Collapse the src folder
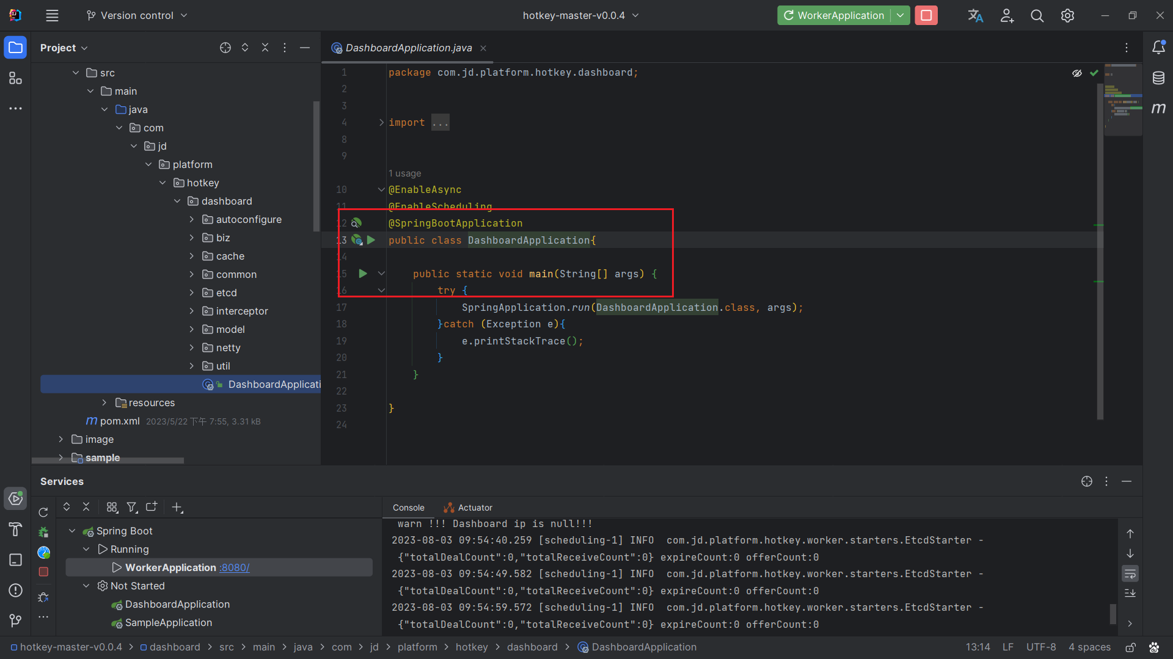The height and width of the screenshot is (659, 1173). tap(76, 73)
